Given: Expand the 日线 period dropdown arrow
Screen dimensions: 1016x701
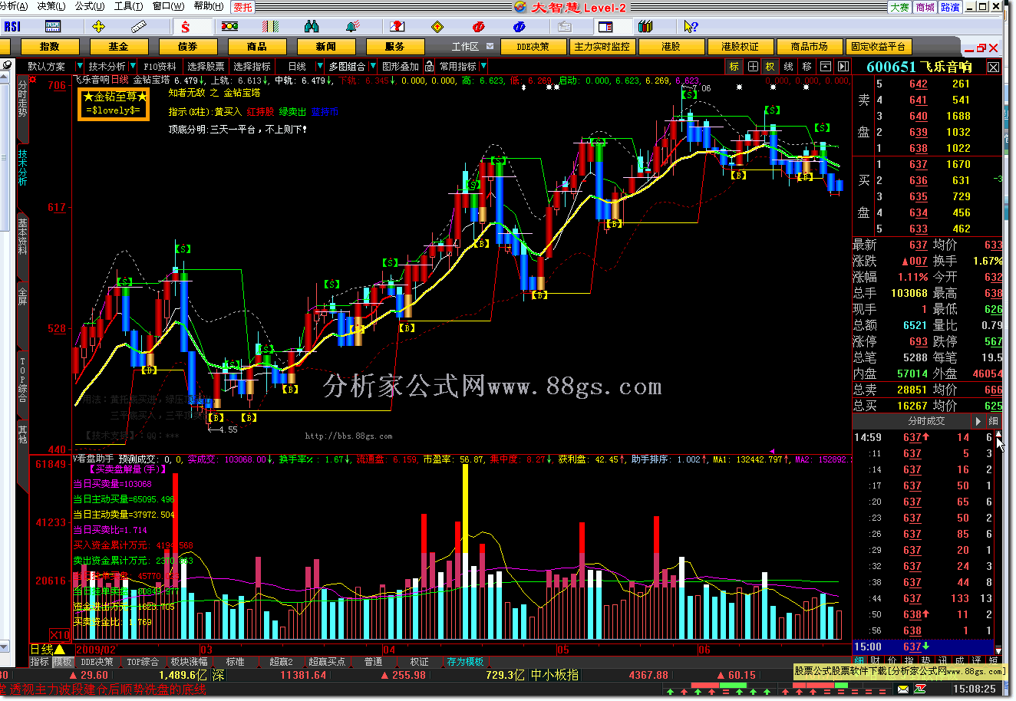Looking at the screenshot, I should tap(320, 67).
